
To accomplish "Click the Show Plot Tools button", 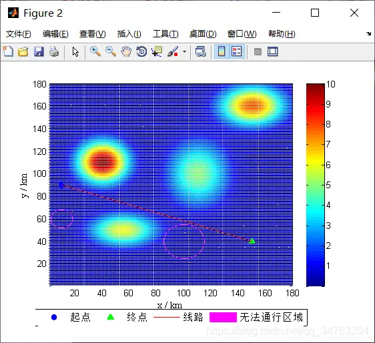I will pyautogui.click(x=273, y=51).
